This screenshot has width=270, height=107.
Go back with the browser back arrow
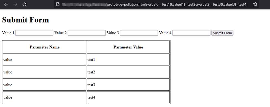6,4
